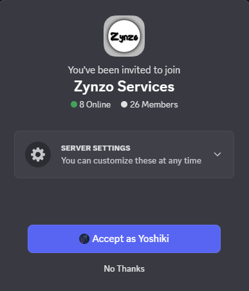The image size is (249, 291).
Task: Click the gray rounded frame around the logo
Action: 124,36
